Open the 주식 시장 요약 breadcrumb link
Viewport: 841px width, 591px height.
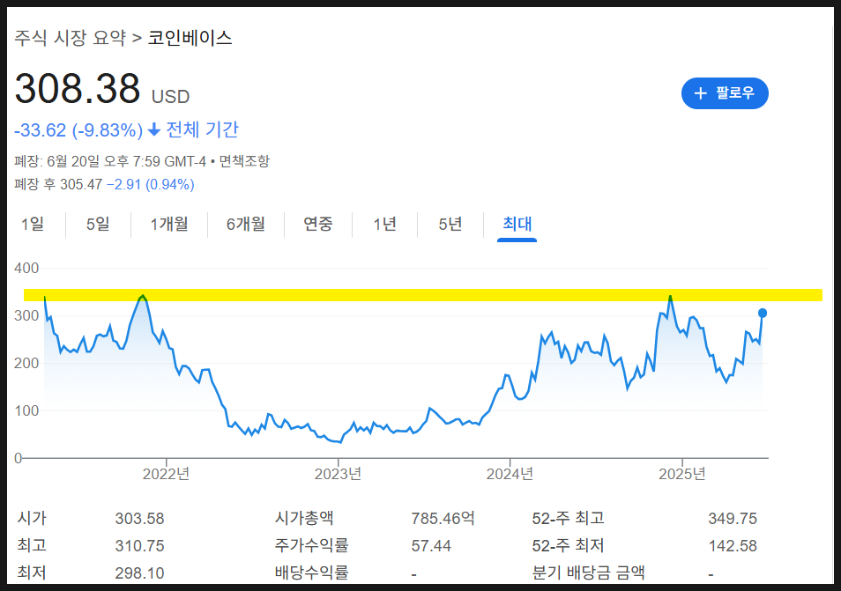pyautogui.click(x=71, y=38)
